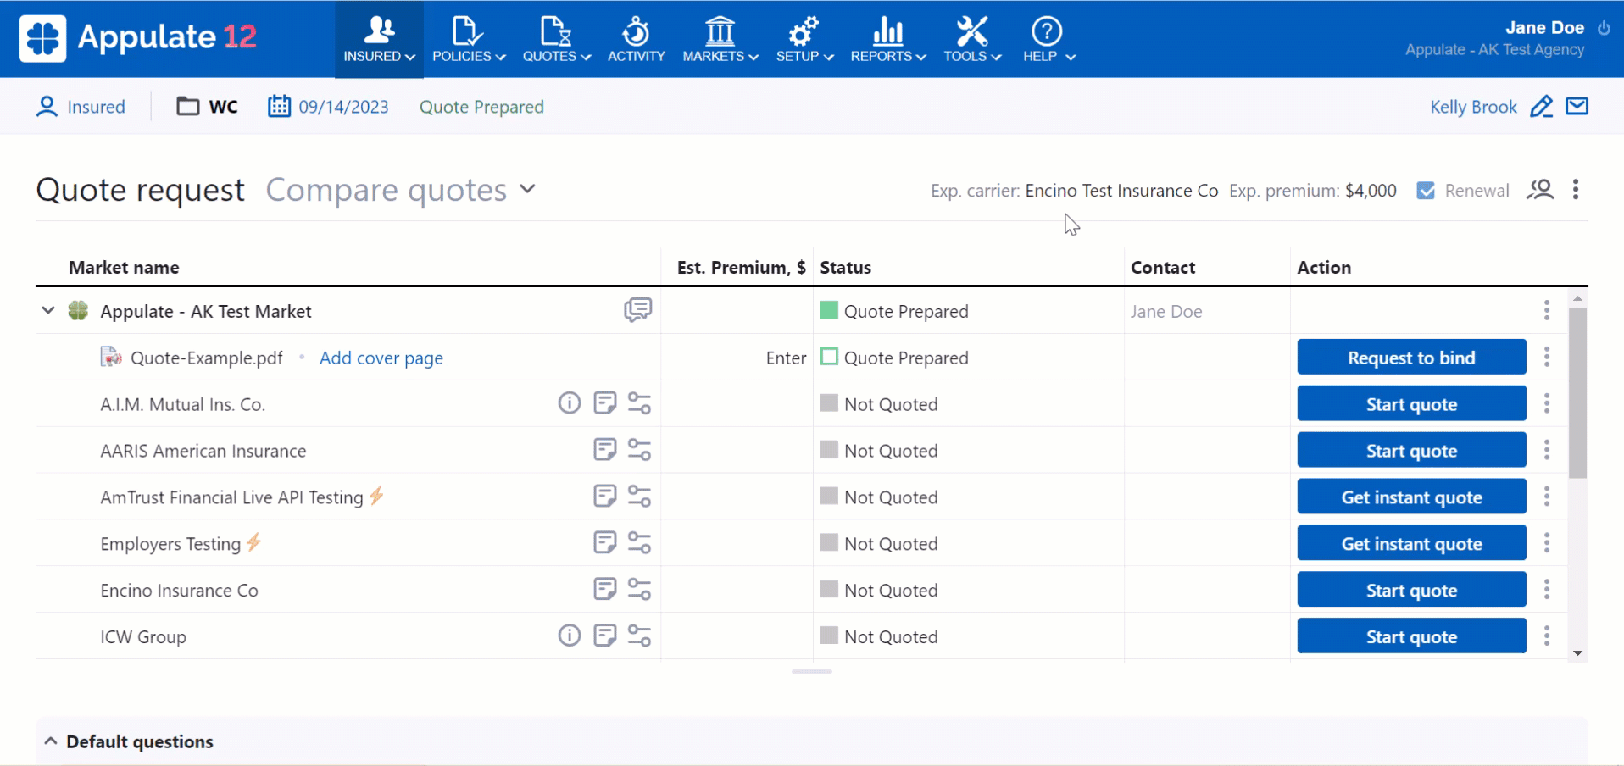Click the Quote Prepared header status
Image resolution: width=1624 pixels, height=766 pixels.
481,107
